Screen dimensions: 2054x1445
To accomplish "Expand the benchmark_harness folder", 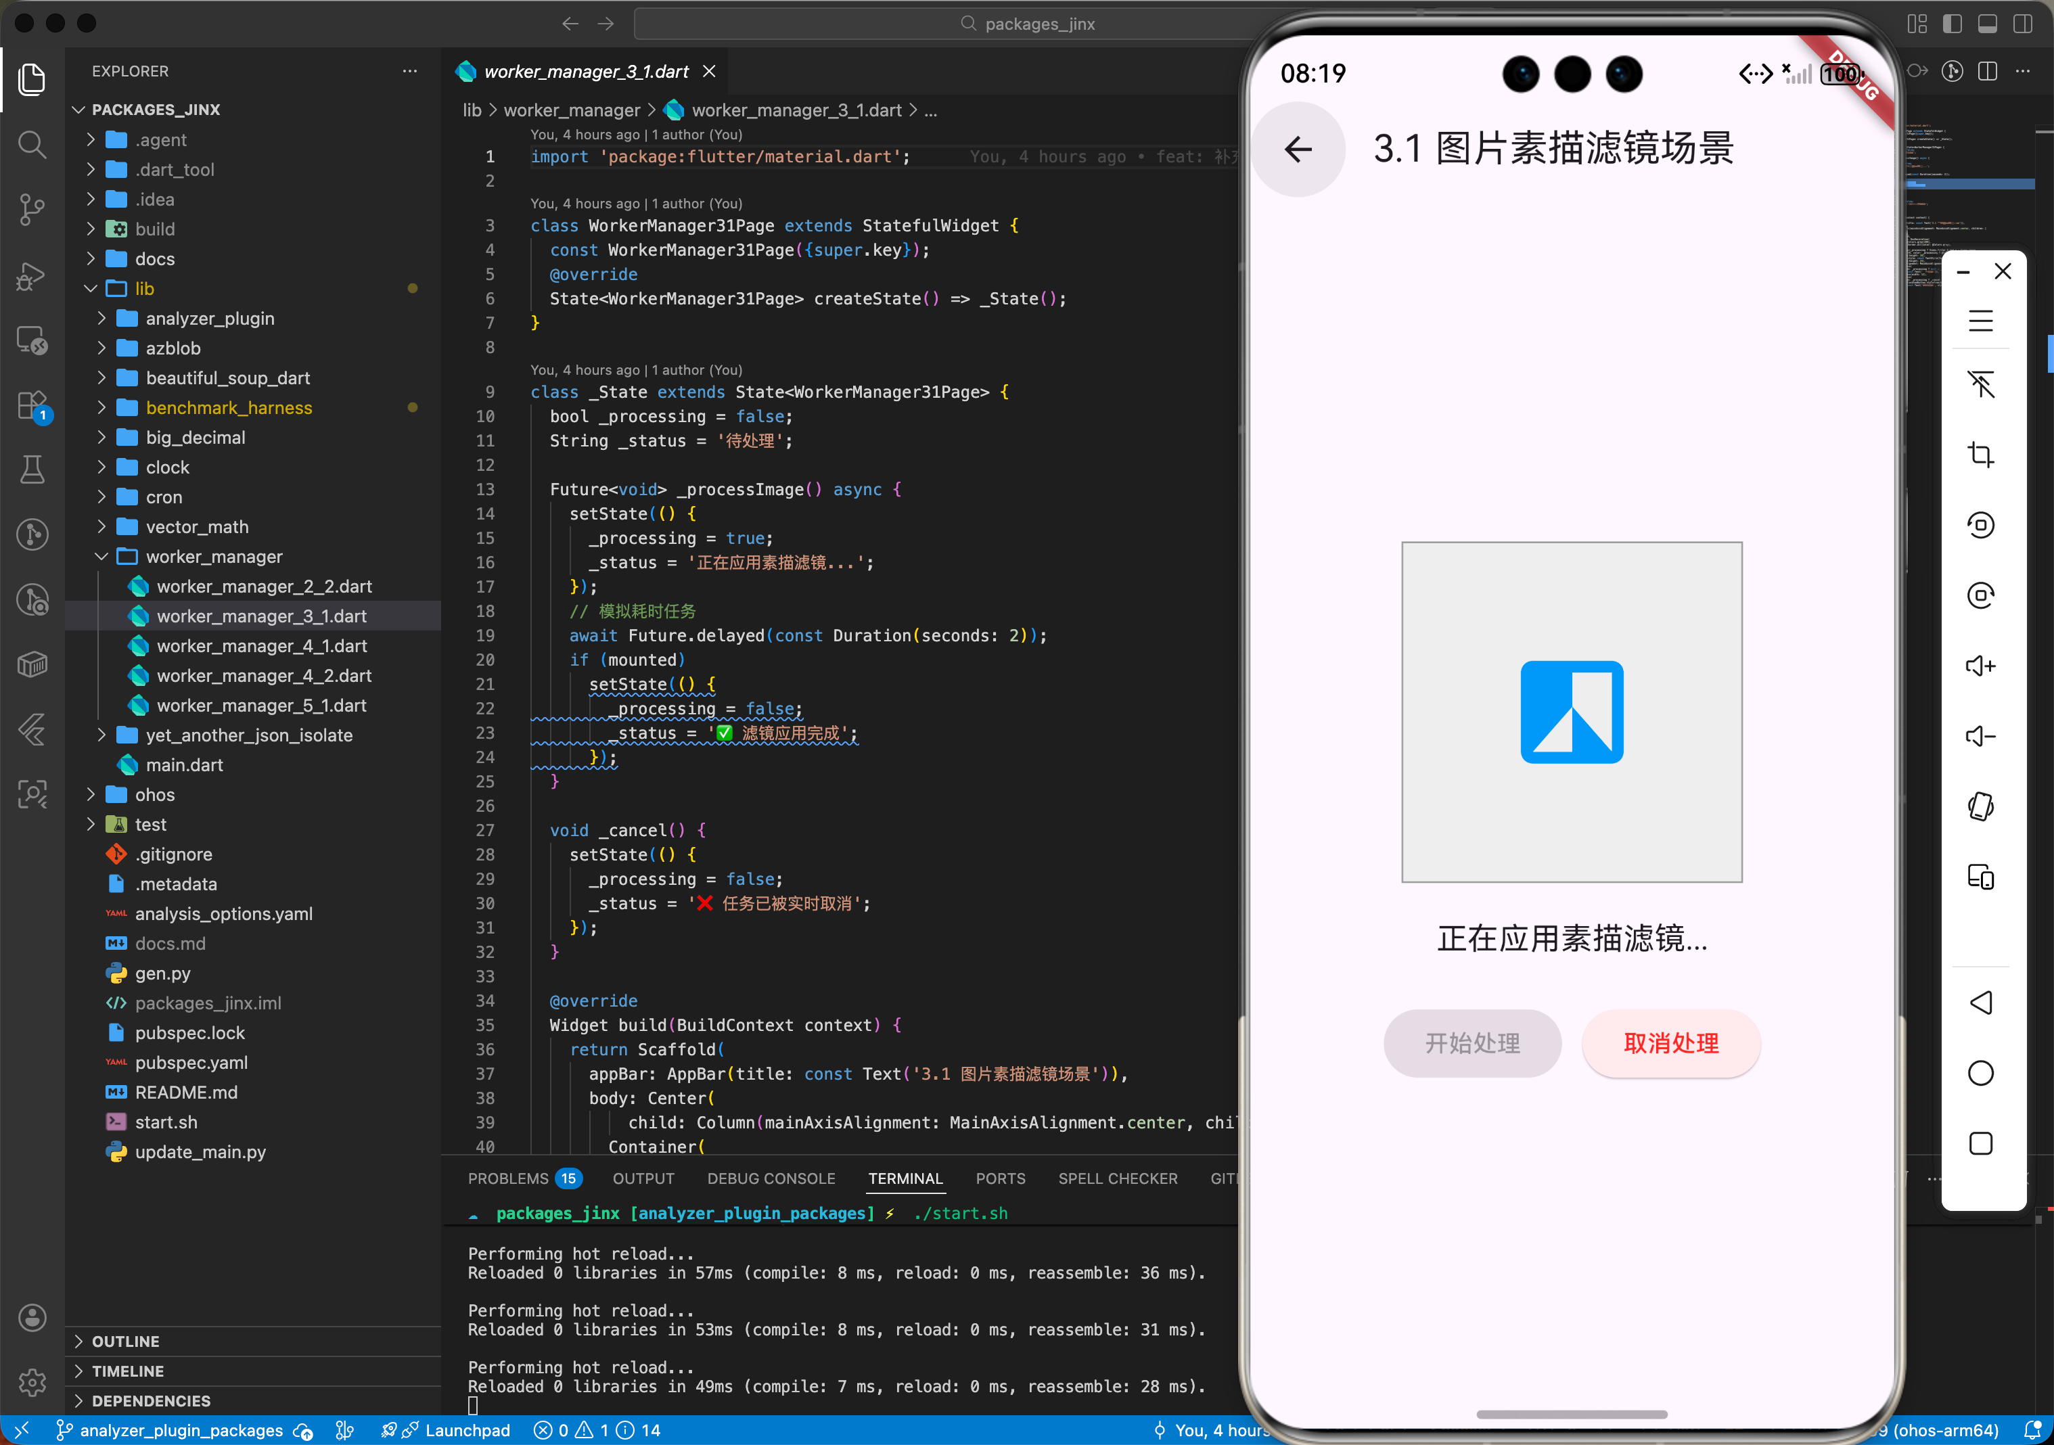I will pos(229,408).
